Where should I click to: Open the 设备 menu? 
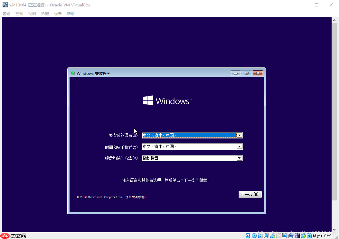click(x=58, y=13)
